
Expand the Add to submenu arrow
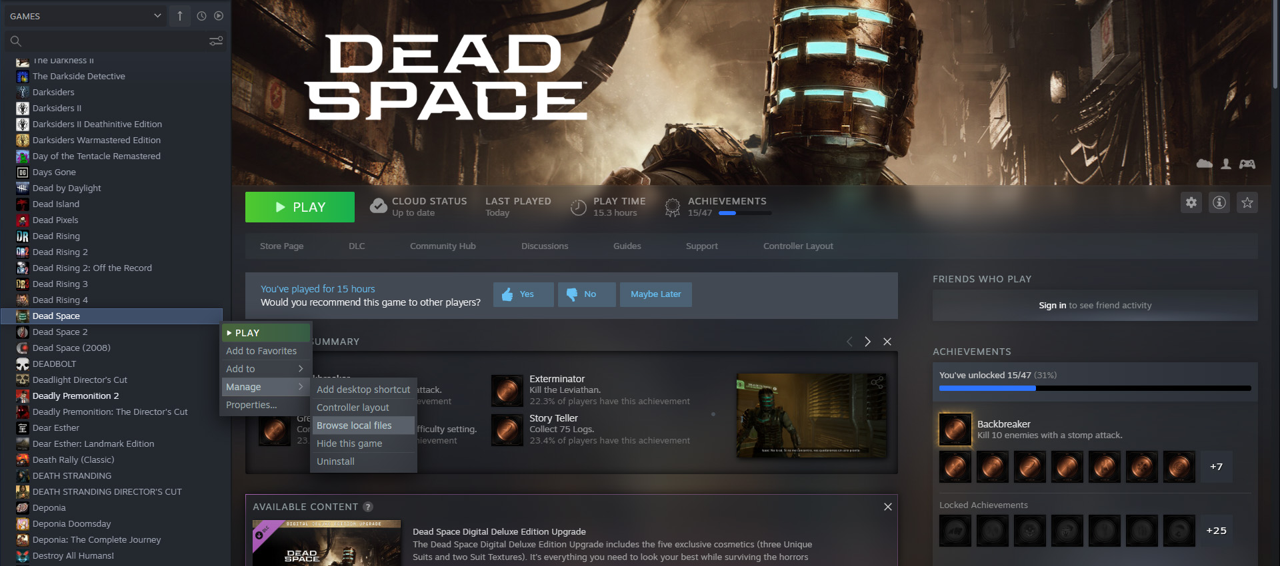pos(301,369)
